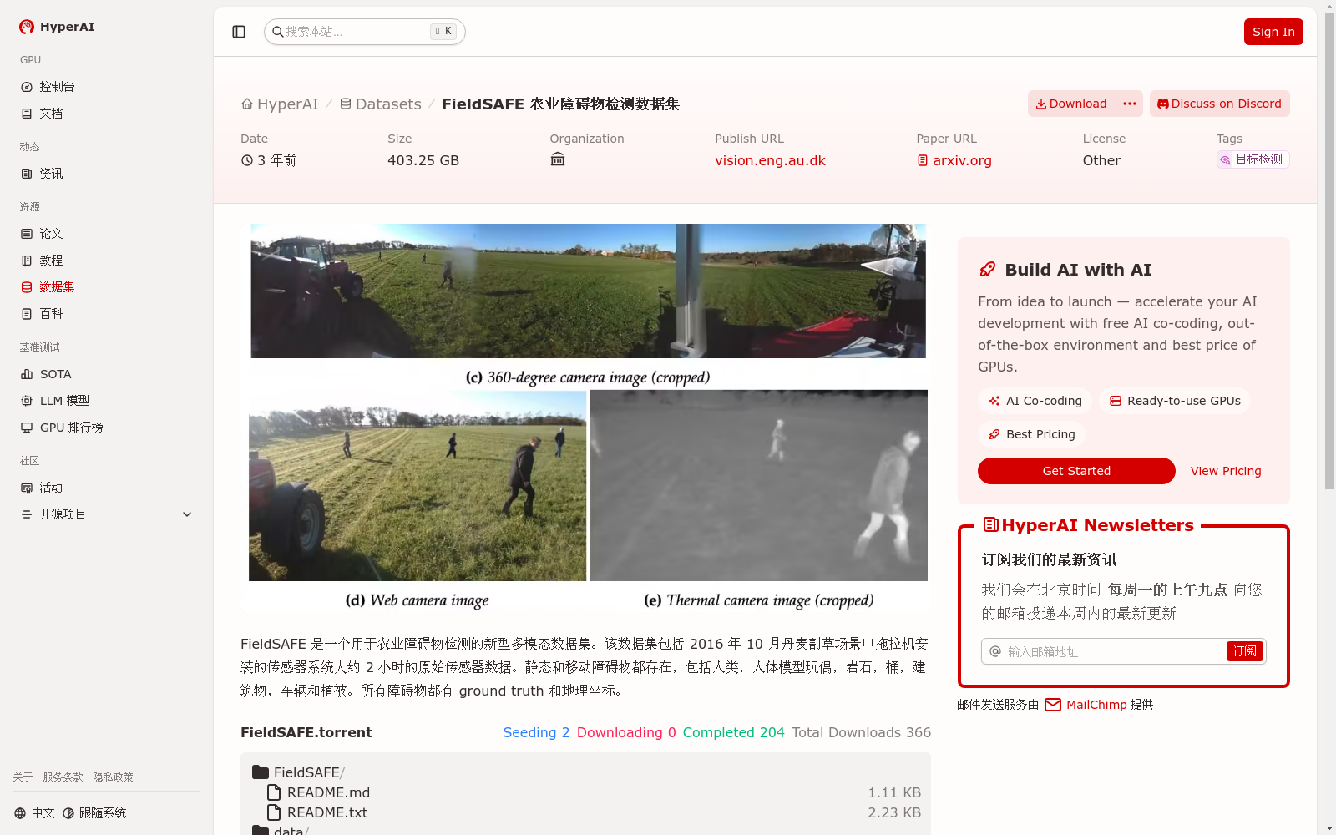Click the GPU 排行榜 monitor icon
Screen dimensions: 1336x835
tap(27, 428)
